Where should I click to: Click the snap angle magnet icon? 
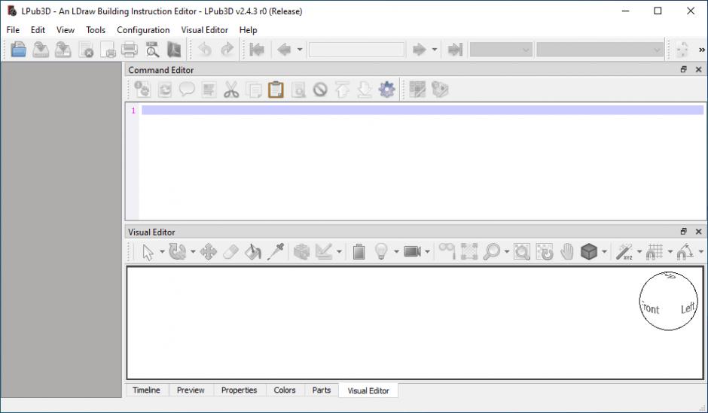(685, 252)
